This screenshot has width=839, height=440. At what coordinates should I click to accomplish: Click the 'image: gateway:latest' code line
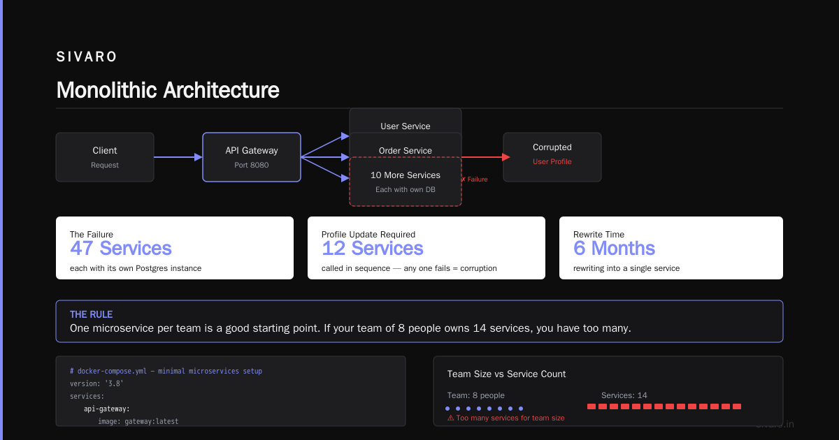point(138,421)
